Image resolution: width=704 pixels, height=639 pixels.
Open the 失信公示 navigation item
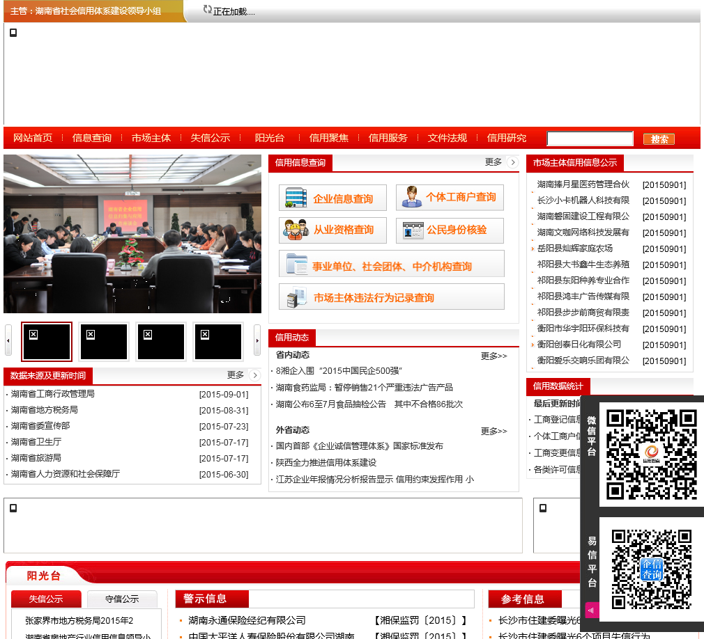coord(211,138)
